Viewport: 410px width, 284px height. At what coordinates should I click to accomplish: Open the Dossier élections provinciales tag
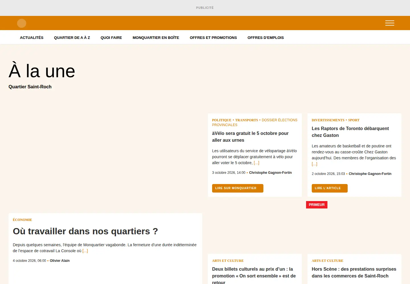point(255,122)
